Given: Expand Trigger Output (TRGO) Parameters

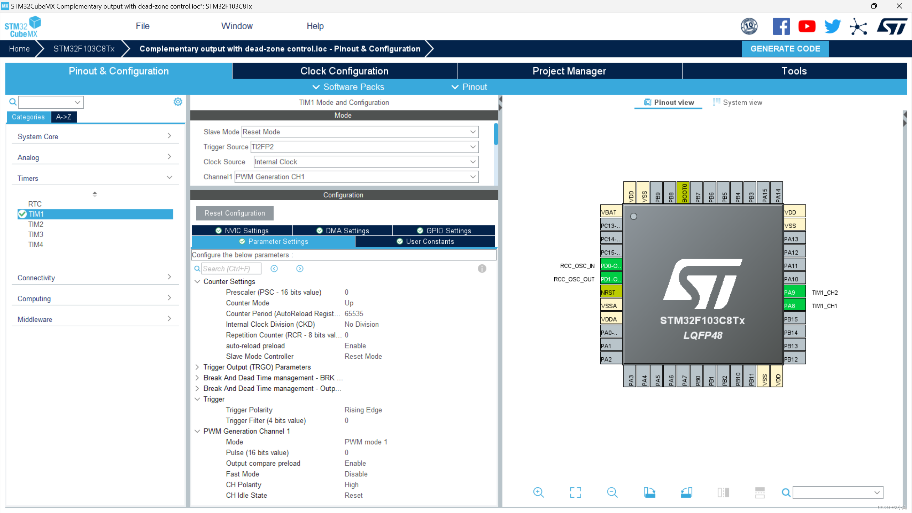Looking at the screenshot, I should [x=197, y=367].
